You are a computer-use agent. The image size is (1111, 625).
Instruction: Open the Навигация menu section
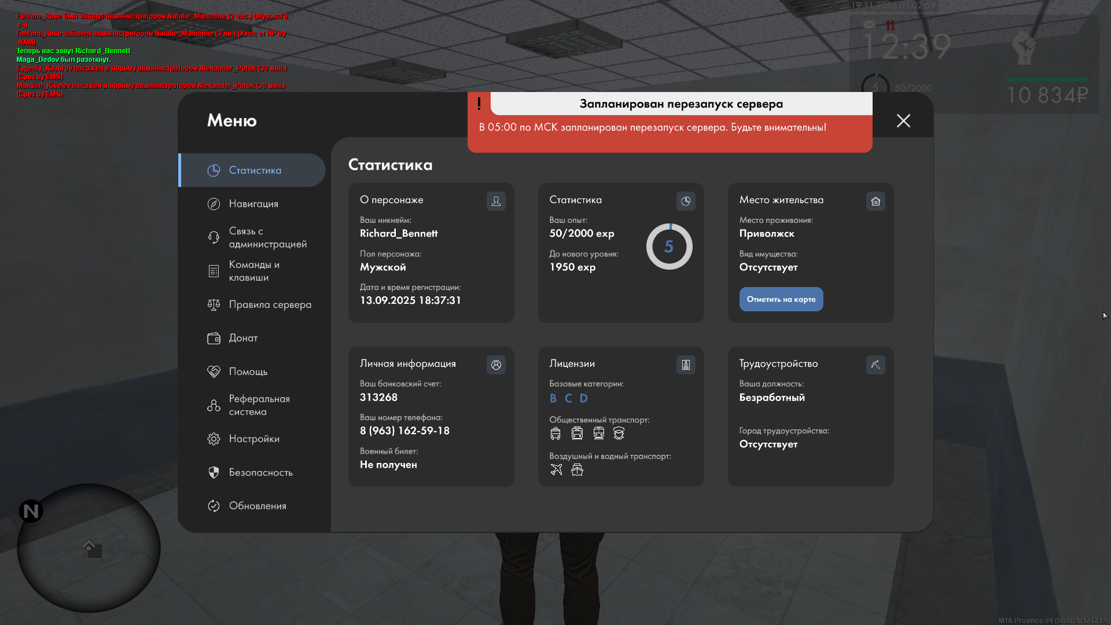(x=253, y=204)
